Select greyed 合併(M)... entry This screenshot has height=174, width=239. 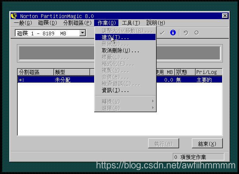click(125, 77)
